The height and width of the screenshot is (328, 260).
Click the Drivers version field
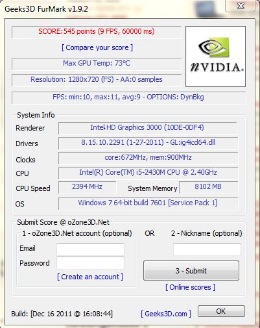148,143
